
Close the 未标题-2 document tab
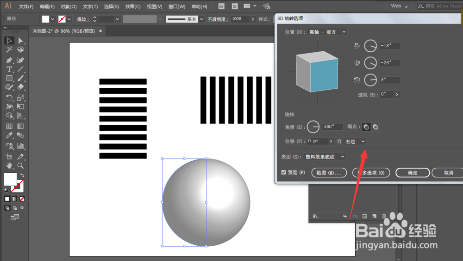point(100,31)
